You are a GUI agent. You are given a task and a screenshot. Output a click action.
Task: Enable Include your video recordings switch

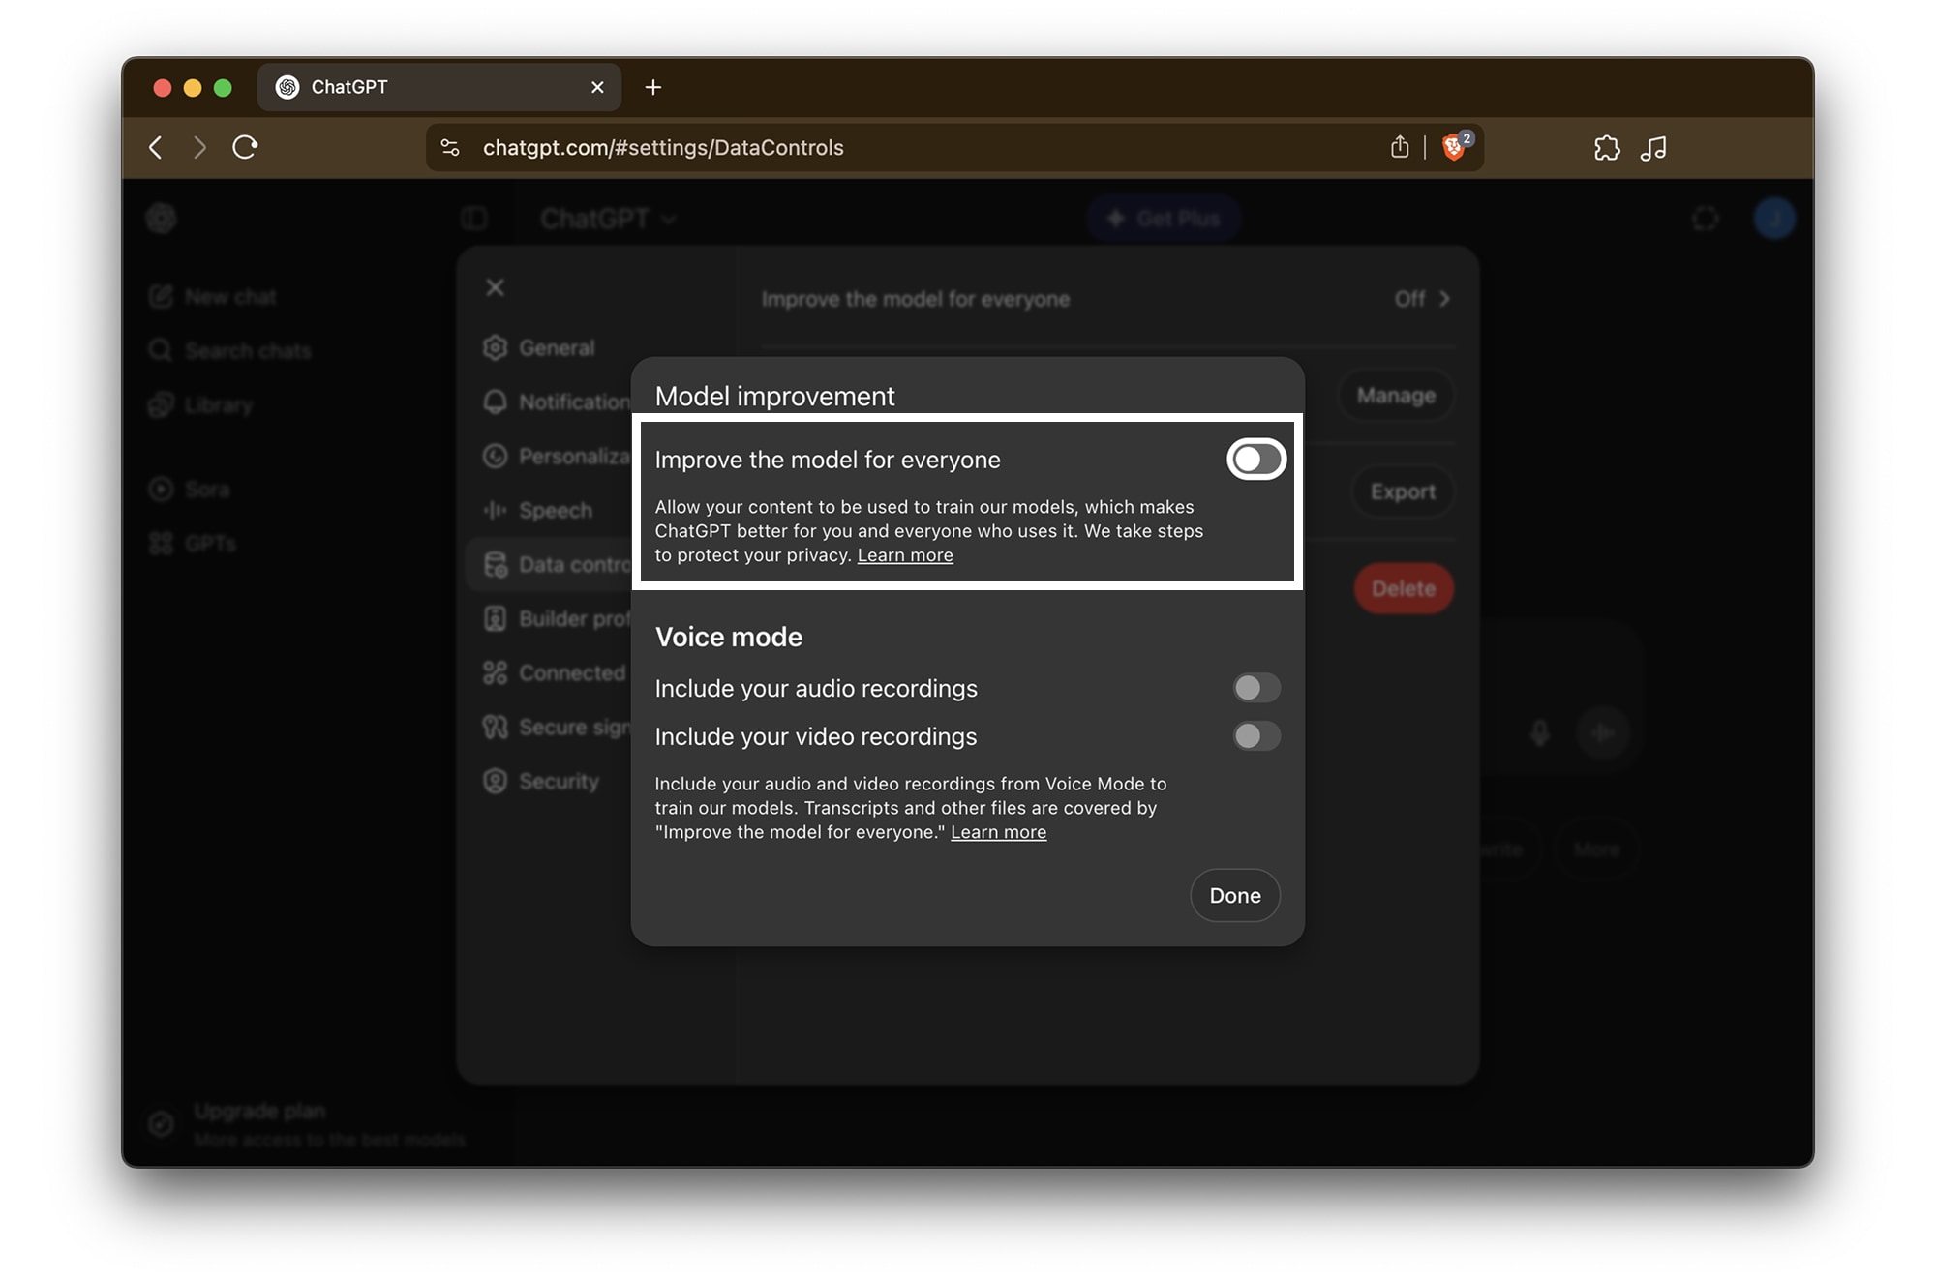[x=1256, y=736]
